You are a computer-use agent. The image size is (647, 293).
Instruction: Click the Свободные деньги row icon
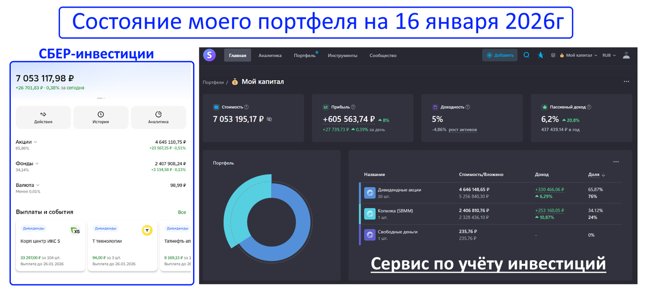[370, 235]
